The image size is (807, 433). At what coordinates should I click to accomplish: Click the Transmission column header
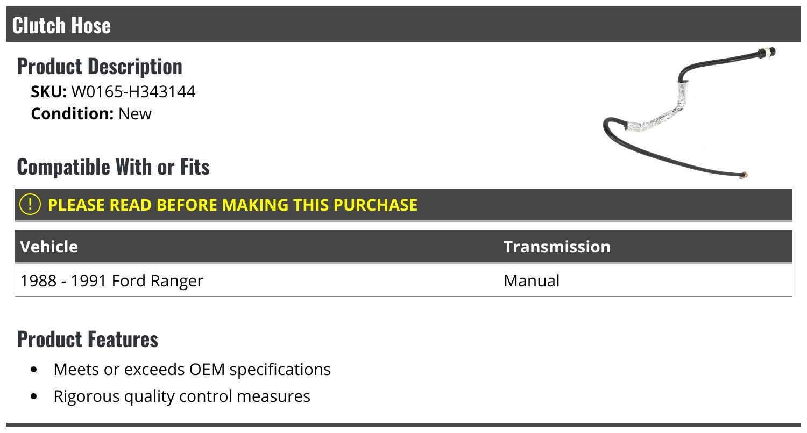(x=557, y=247)
